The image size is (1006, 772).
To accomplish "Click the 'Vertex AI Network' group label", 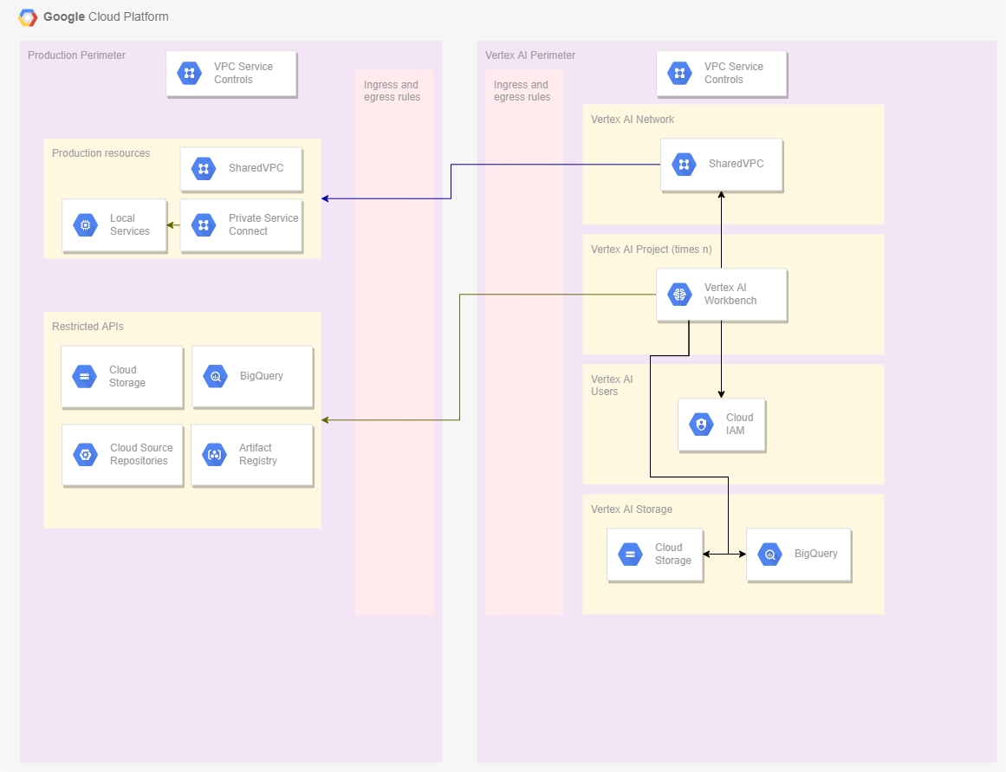I will point(633,120).
